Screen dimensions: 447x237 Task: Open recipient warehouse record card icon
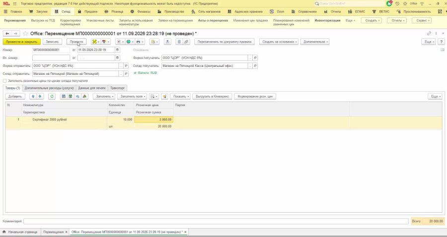pyautogui.click(x=255, y=66)
